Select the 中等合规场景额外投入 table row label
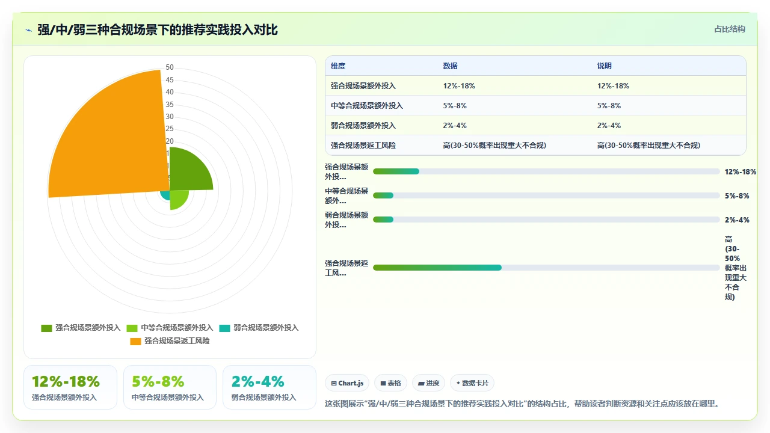The height and width of the screenshot is (433, 770). pyautogui.click(x=367, y=106)
